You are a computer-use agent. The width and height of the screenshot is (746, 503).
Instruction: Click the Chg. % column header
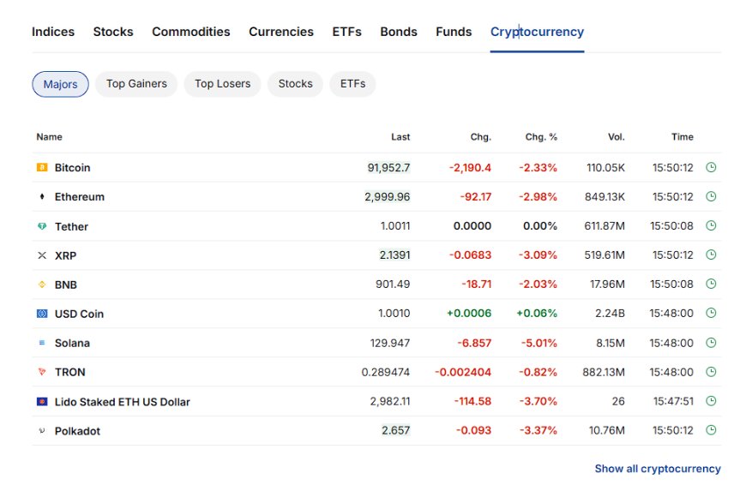pos(541,137)
